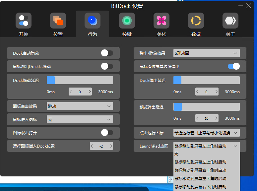Viewport: 257px width, 191px height.
Task: Select 鼠标移动到屏幕左上角时启动 list option
Action: click(207, 162)
